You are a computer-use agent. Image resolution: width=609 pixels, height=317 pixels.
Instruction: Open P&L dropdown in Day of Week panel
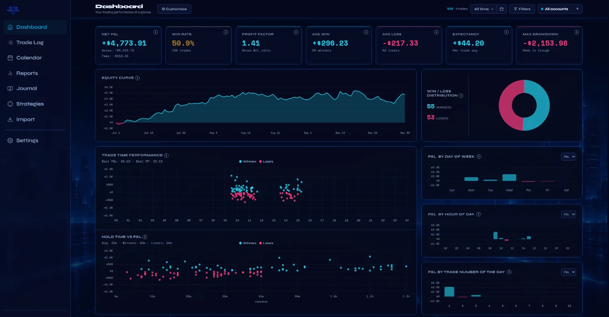(x=568, y=157)
